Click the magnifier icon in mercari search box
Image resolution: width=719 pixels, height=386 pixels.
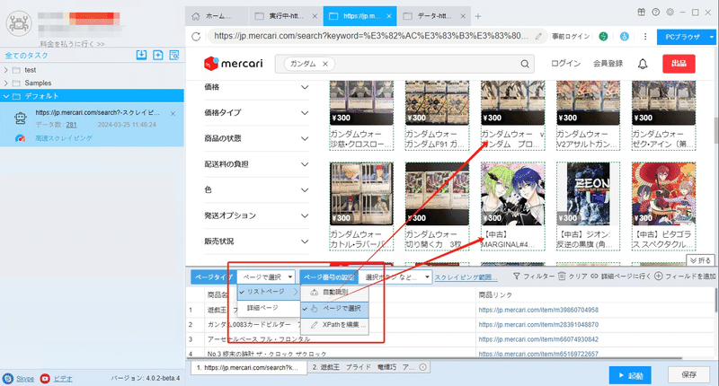pyautogui.click(x=525, y=64)
